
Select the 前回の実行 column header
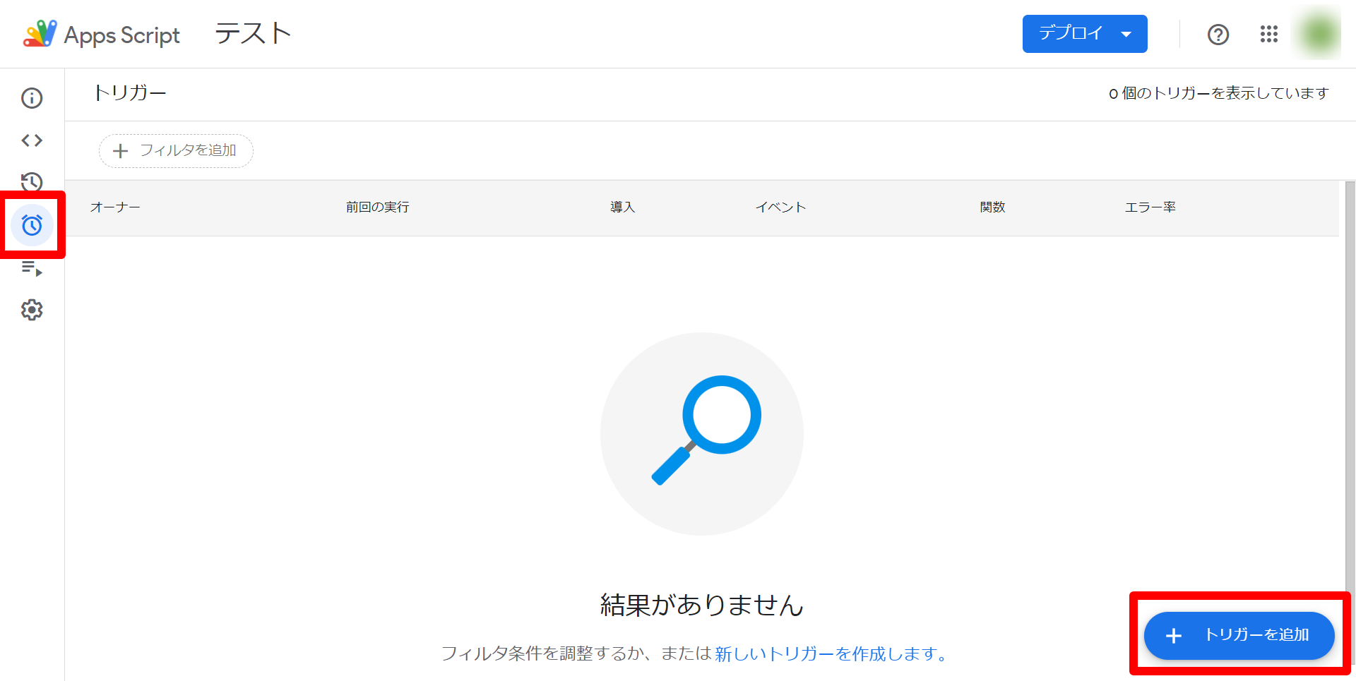point(377,207)
